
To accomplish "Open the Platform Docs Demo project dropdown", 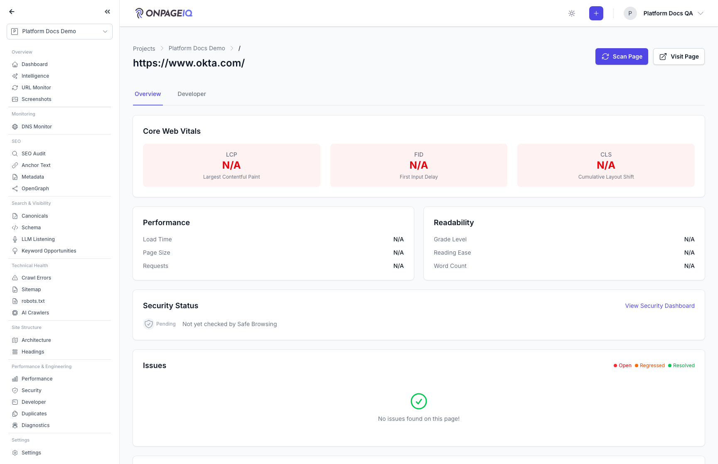I will coord(59,31).
